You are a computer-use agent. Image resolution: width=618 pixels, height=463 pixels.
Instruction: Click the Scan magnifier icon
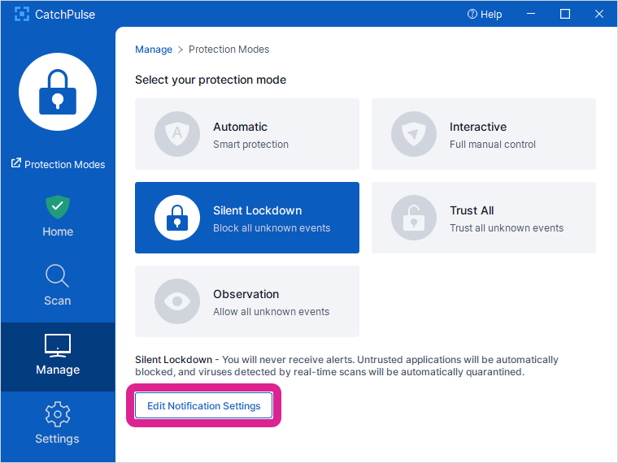coord(58,276)
